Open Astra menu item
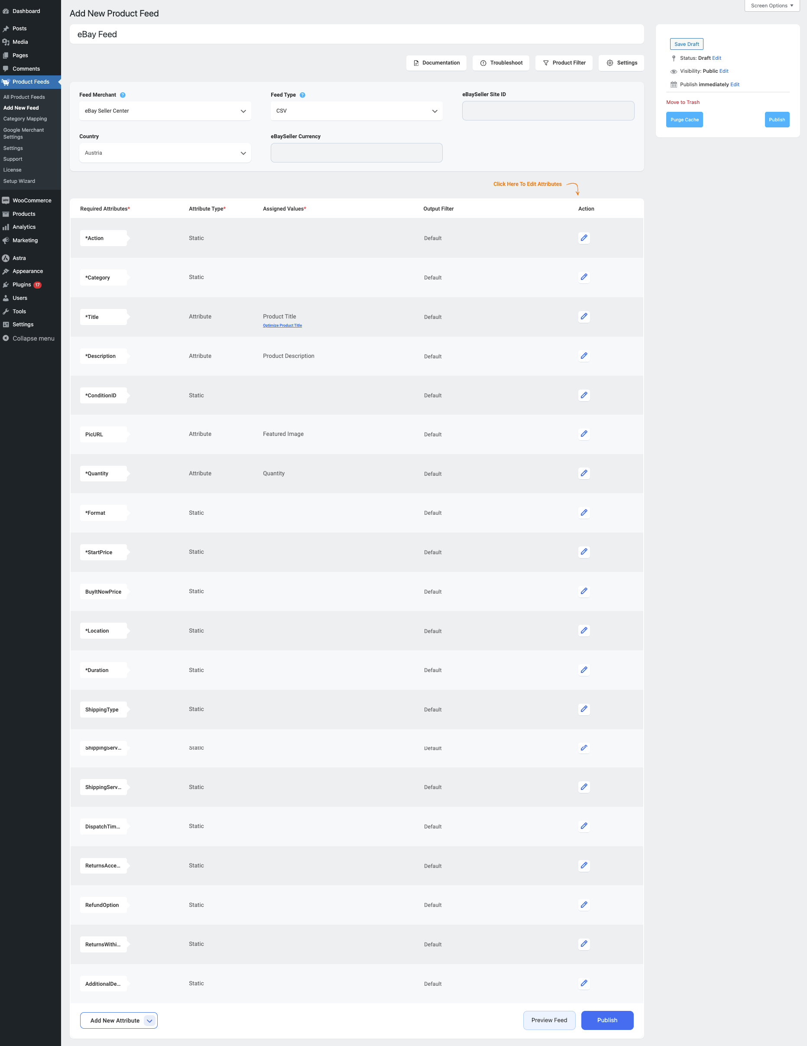This screenshot has width=807, height=1046. coord(31,258)
